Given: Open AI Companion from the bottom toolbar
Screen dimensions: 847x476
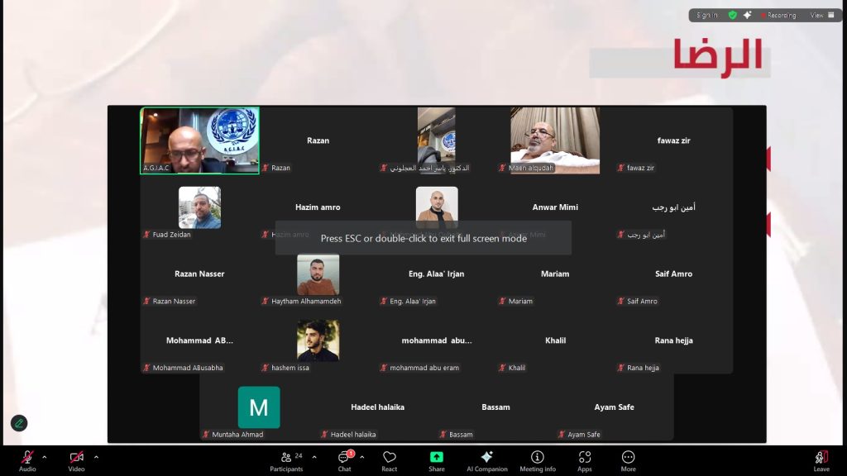Looking at the screenshot, I should coord(486,460).
